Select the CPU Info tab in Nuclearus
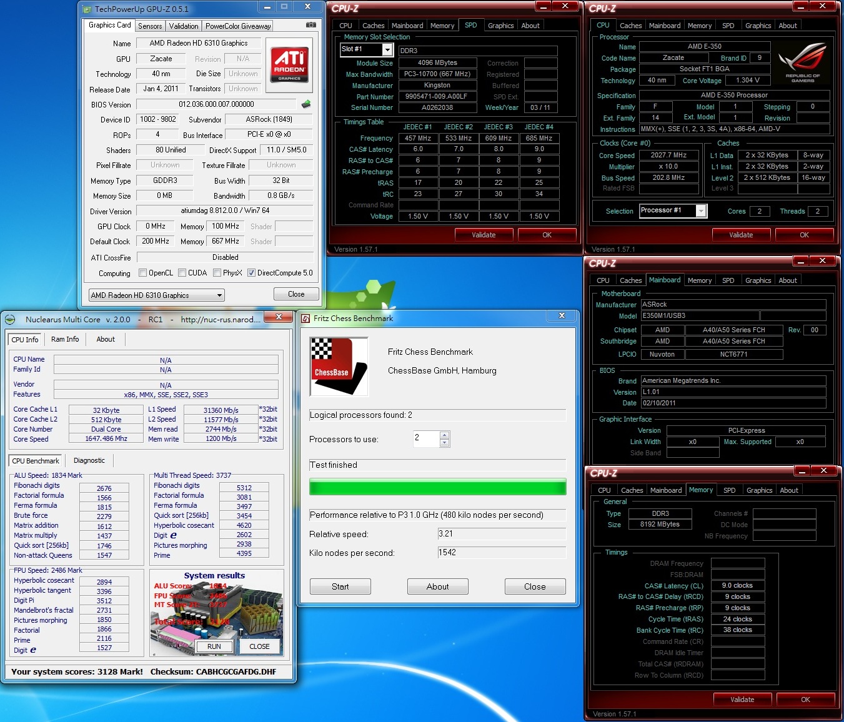 point(25,340)
